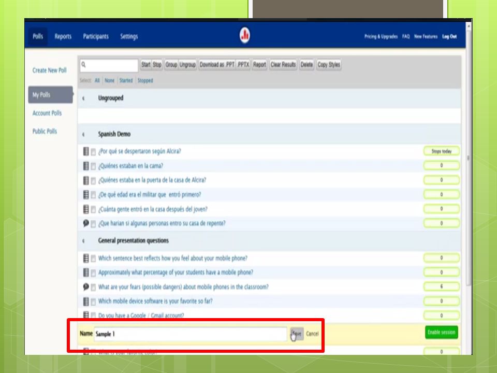Click Download as .PPT button
The image size is (497, 373).
[x=217, y=65]
